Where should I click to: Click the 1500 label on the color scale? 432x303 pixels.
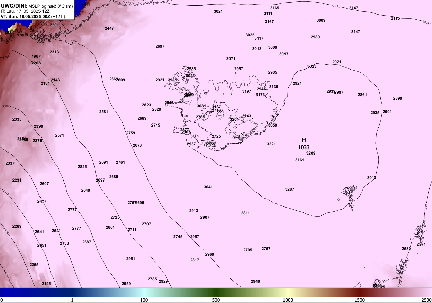click(x=360, y=300)
